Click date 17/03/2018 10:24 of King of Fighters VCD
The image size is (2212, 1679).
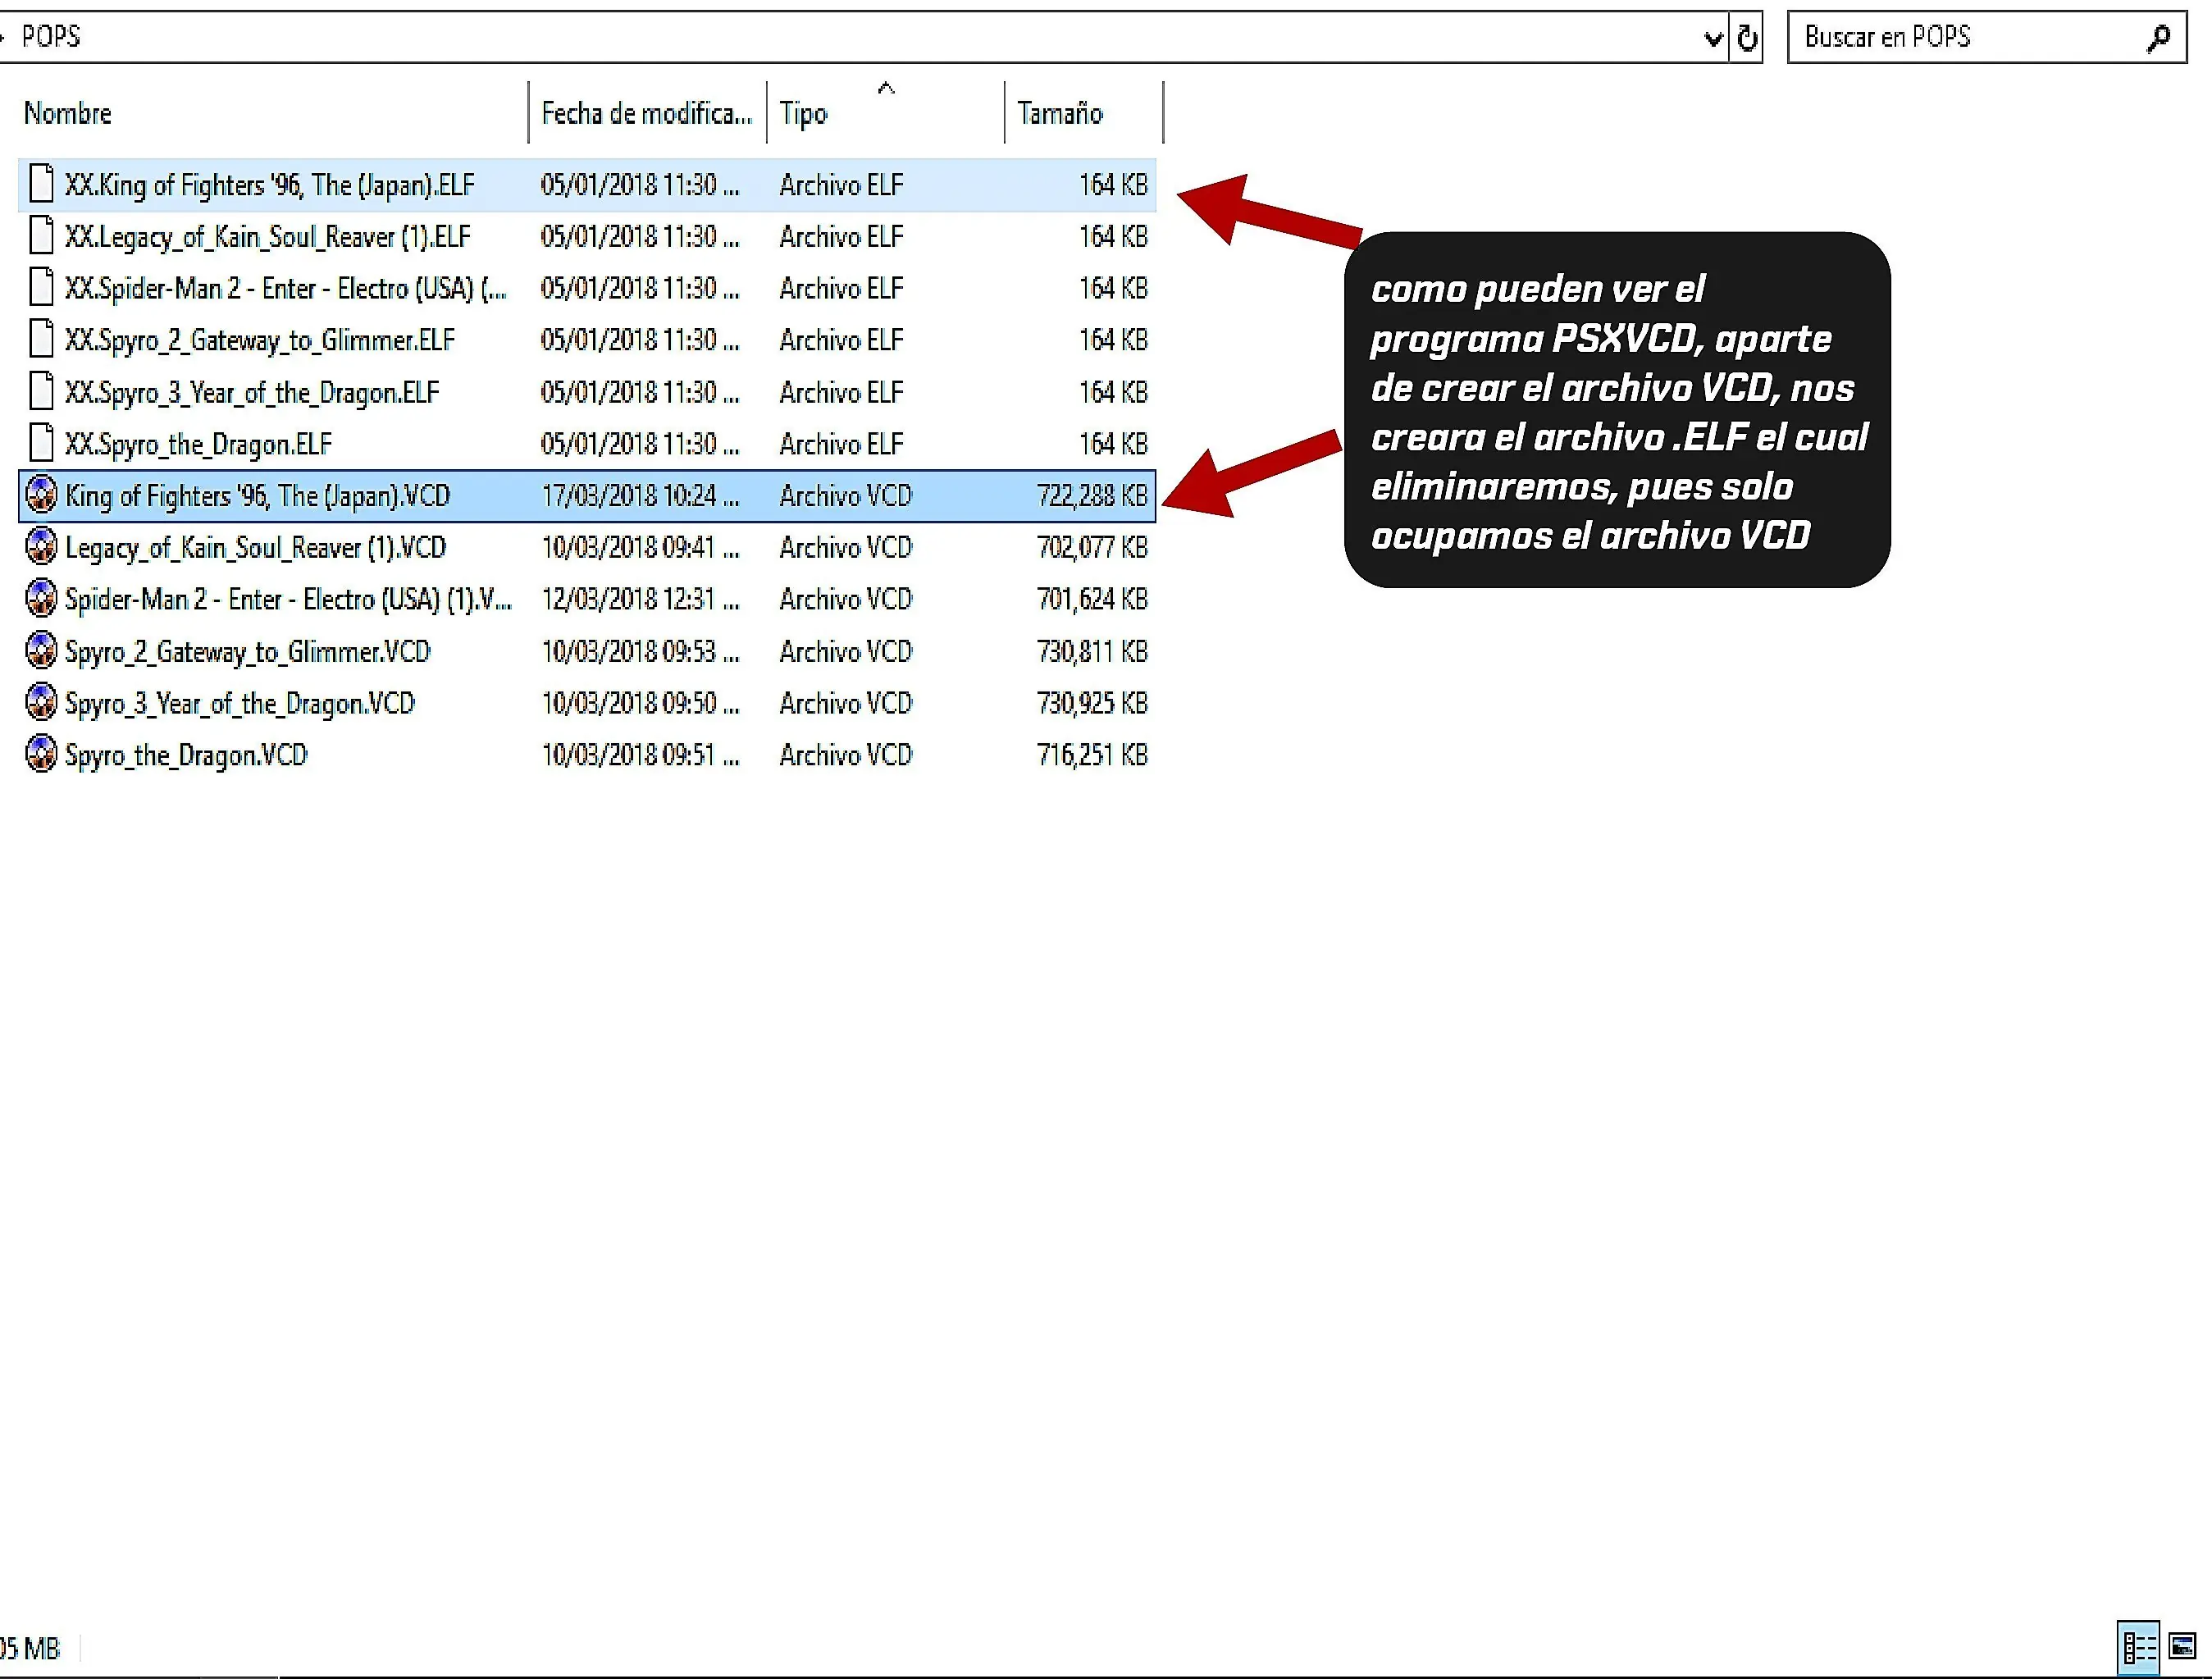pos(640,495)
